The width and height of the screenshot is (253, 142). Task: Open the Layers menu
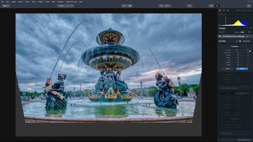[x=20, y=2]
